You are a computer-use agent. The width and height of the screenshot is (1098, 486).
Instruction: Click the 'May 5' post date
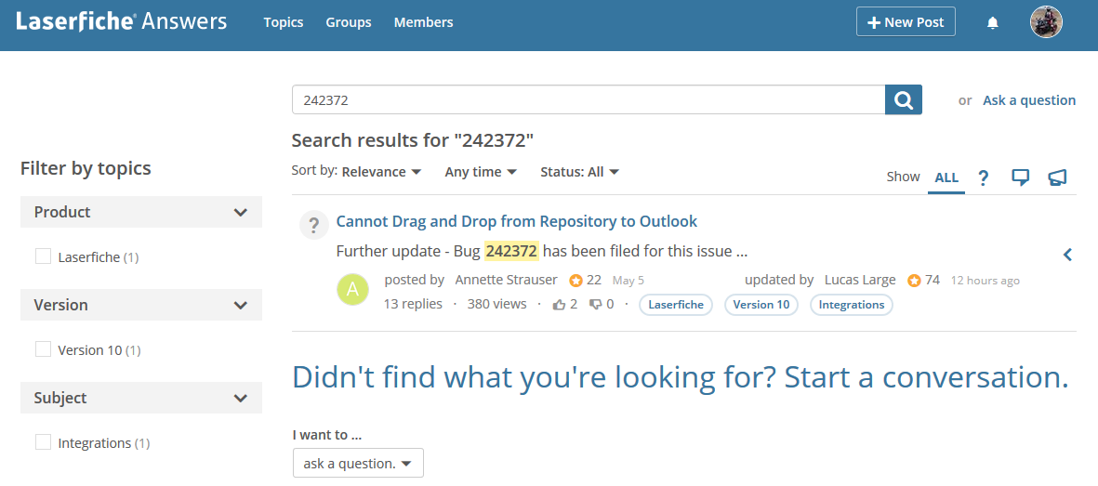point(628,281)
